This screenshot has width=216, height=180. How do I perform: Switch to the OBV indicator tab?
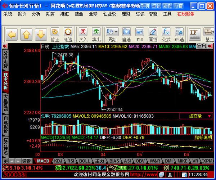click(x=140, y=161)
